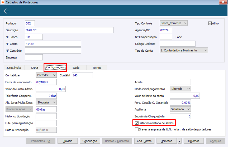Image resolution: width=228 pixels, height=147 pixels.
Task: Go back using the arrow icon
Action: click(7, 11)
